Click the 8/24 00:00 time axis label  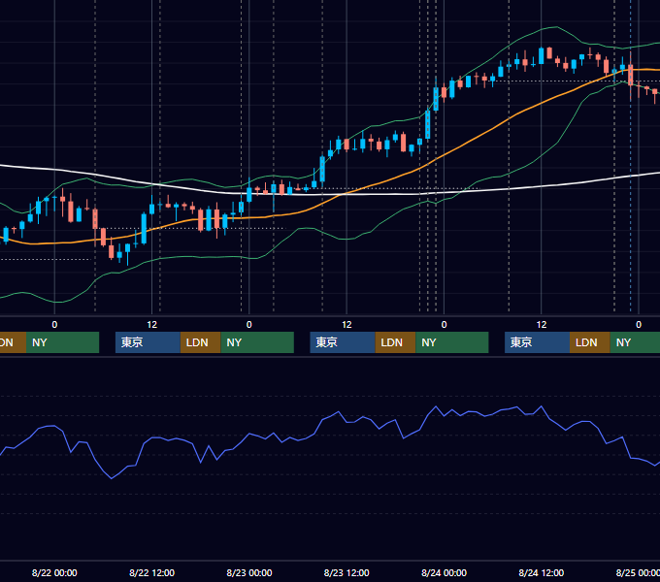click(x=444, y=572)
